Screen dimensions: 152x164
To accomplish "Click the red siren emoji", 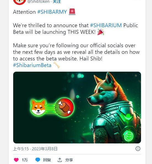I will [x=72, y=12].
